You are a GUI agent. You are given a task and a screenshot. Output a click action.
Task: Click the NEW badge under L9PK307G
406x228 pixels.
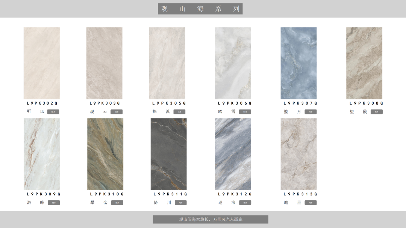(x=311, y=112)
